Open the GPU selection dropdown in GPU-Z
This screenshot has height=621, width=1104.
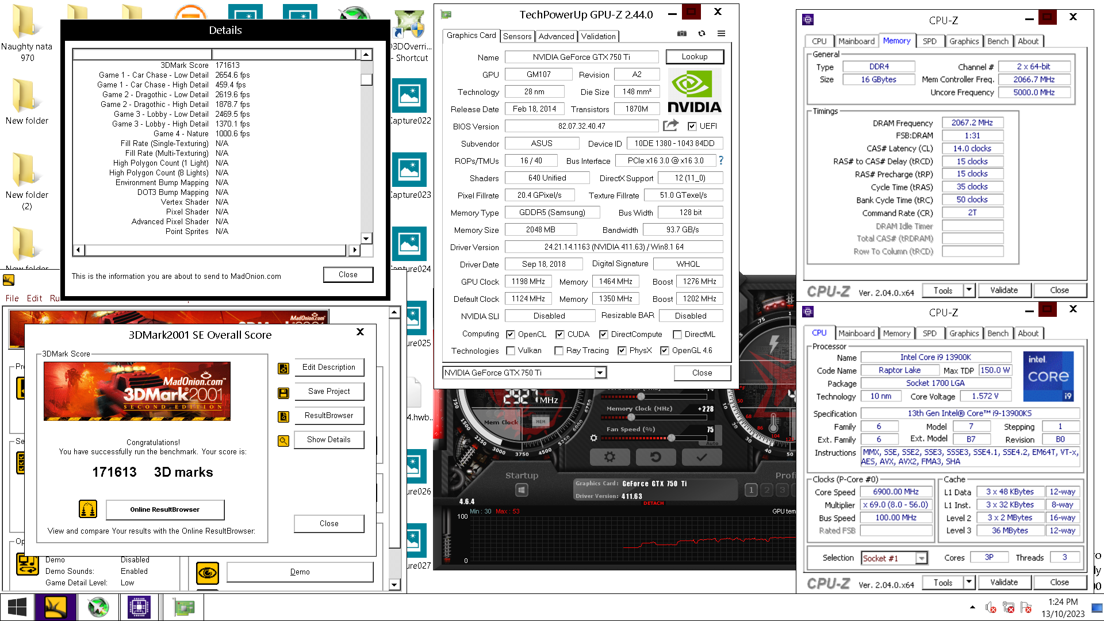[x=600, y=373]
